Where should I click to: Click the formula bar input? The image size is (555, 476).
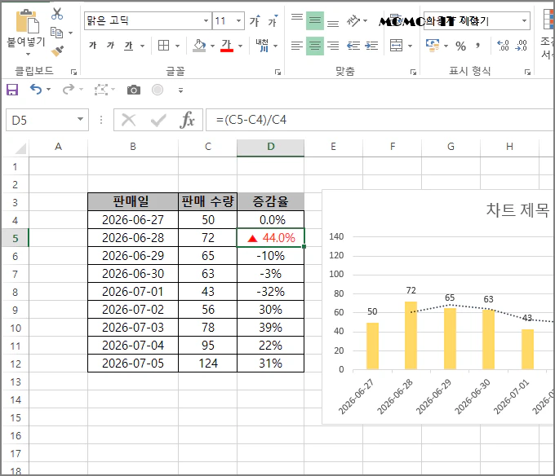[380, 120]
